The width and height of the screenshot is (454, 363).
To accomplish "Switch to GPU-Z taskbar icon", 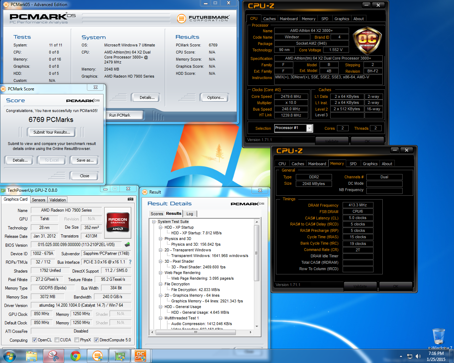I will (x=120, y=356).
